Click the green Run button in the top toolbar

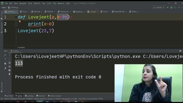168,7
